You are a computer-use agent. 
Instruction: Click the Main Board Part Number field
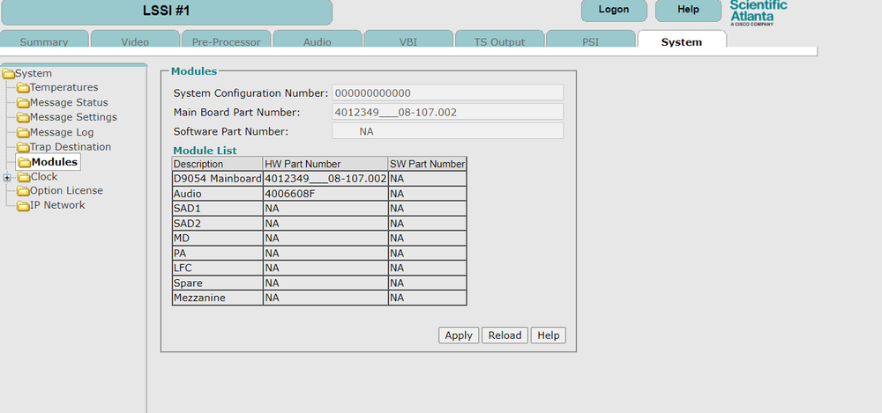pyautogui.click(x=447, y=112)
